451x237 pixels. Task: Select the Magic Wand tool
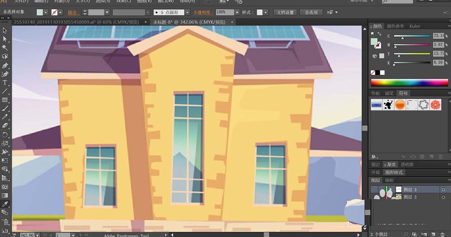5,48
